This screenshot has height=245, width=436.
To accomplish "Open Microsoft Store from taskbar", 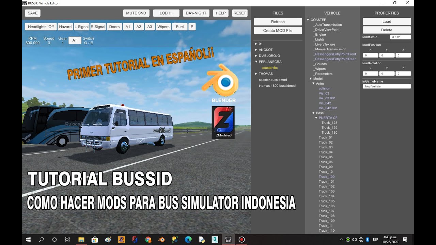I will pos(95,240).
